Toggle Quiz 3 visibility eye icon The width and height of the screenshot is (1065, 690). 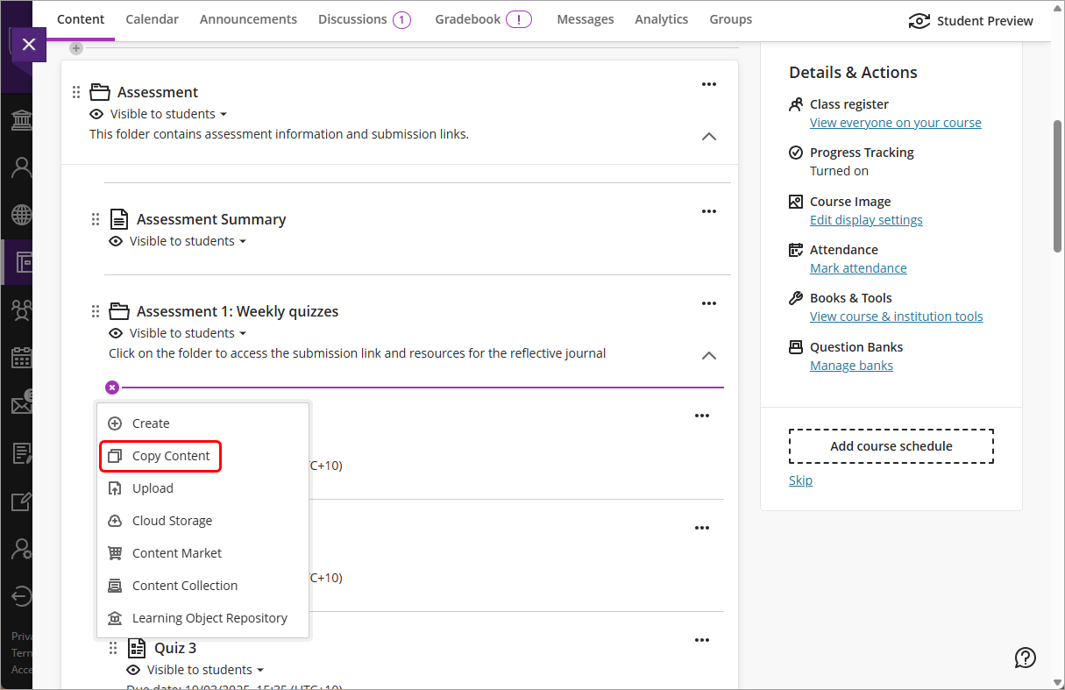133,670
